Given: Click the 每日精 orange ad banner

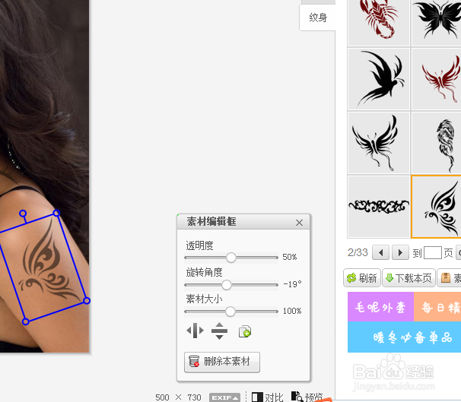Looking at the screenshot, I should coord(437,306).
